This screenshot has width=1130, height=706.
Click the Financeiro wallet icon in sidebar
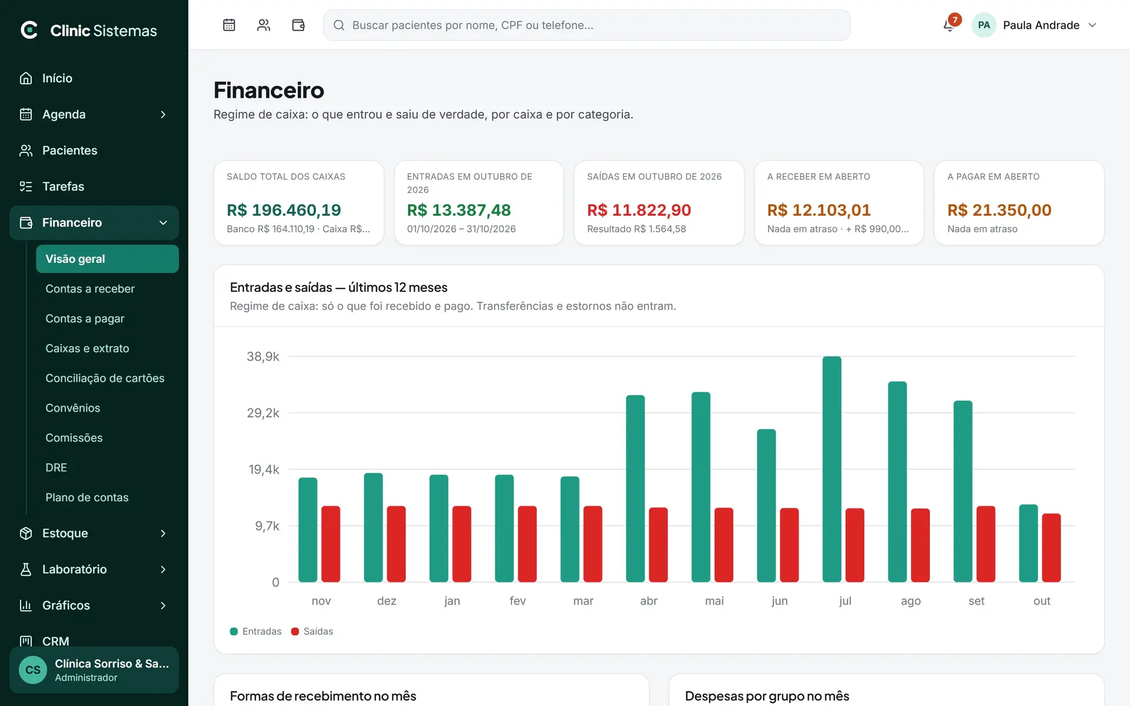[26, 222]
